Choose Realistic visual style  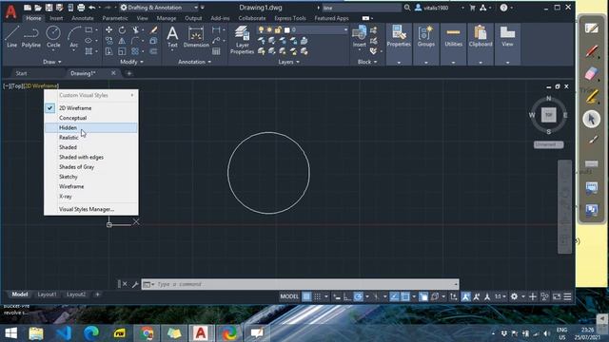click(91, 137)
